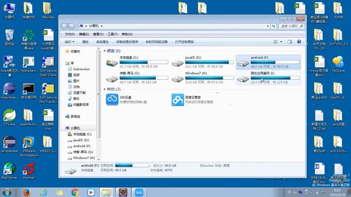Screen dimensions: 351x197
Task: Select the SSH Secure Shell Client icon
Action: (x=48, y=66)
